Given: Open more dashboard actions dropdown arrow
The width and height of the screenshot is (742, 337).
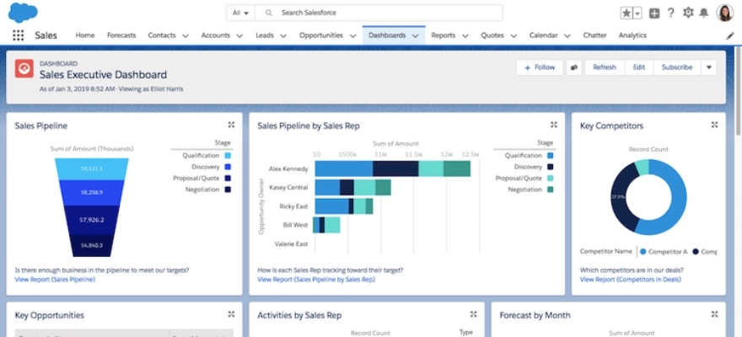Looking at the screenshot, I should pyautogui.click(x=709, y=67).
